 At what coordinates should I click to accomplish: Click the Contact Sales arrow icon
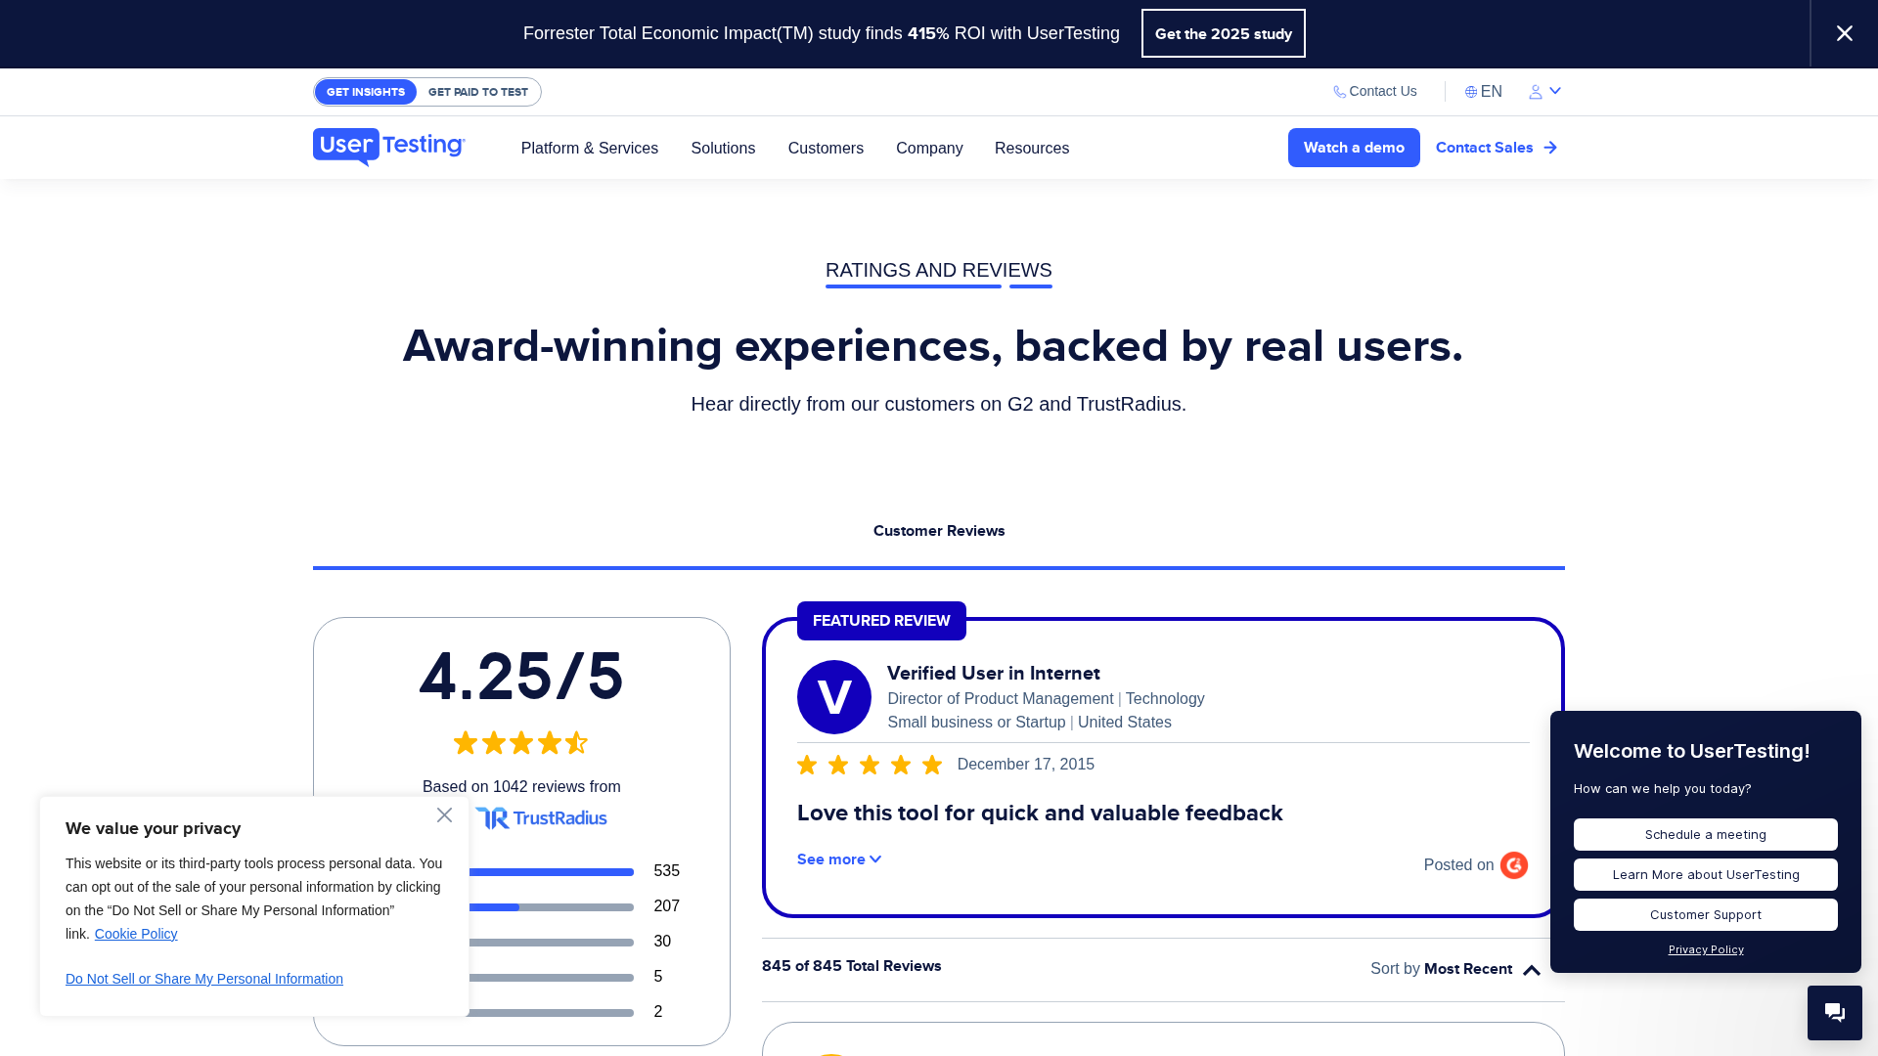click(1550, 148)
